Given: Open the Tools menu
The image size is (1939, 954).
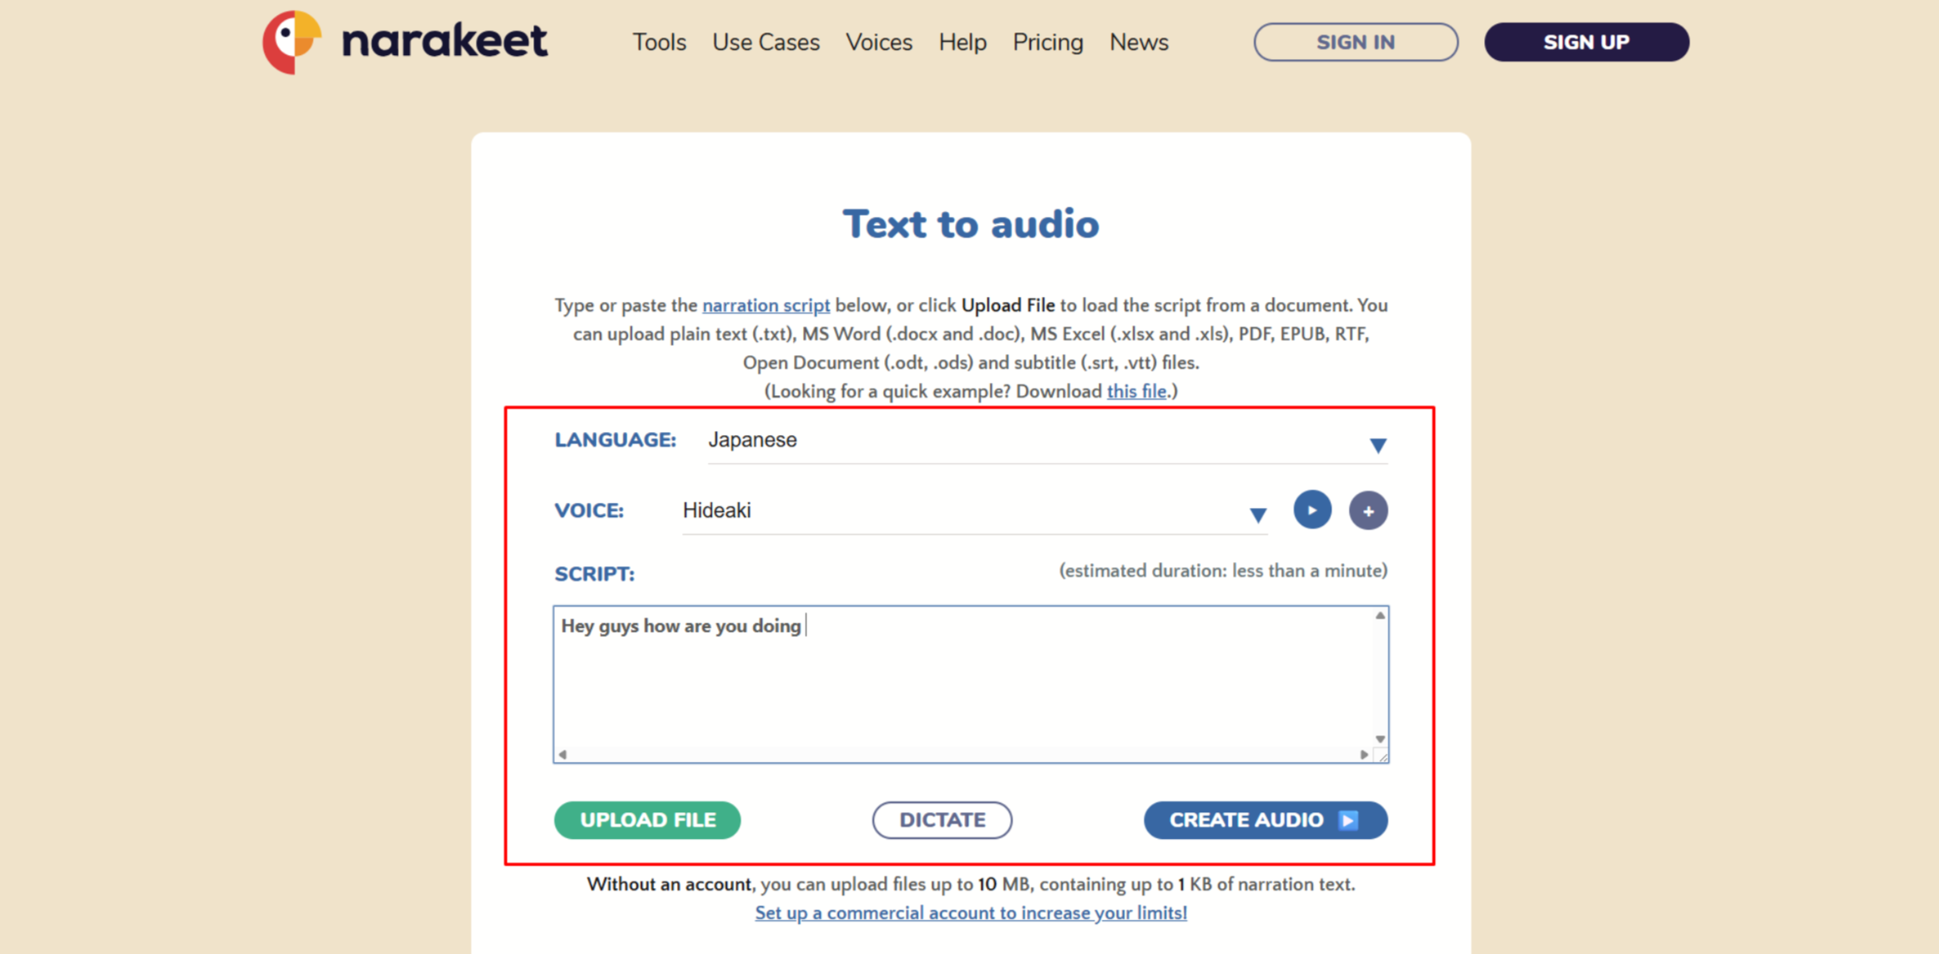Looking at the screenshot, I should point(659,42).
